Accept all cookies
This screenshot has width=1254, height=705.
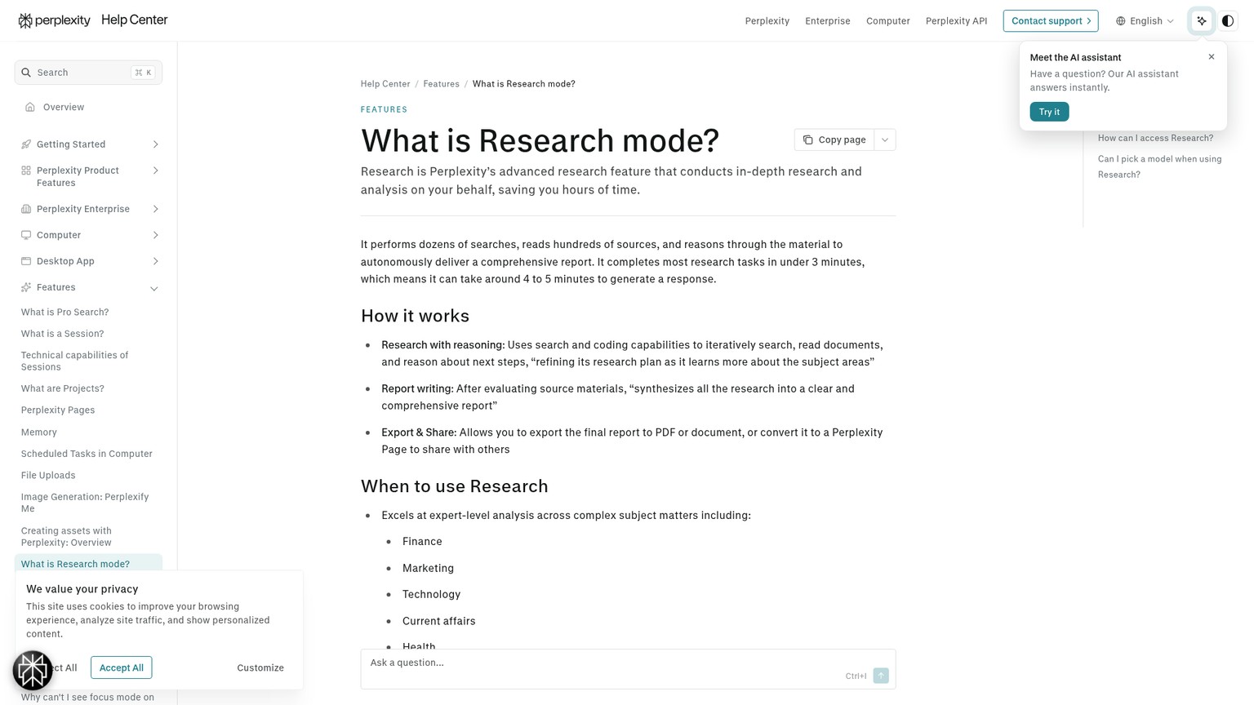click(121, 667)
